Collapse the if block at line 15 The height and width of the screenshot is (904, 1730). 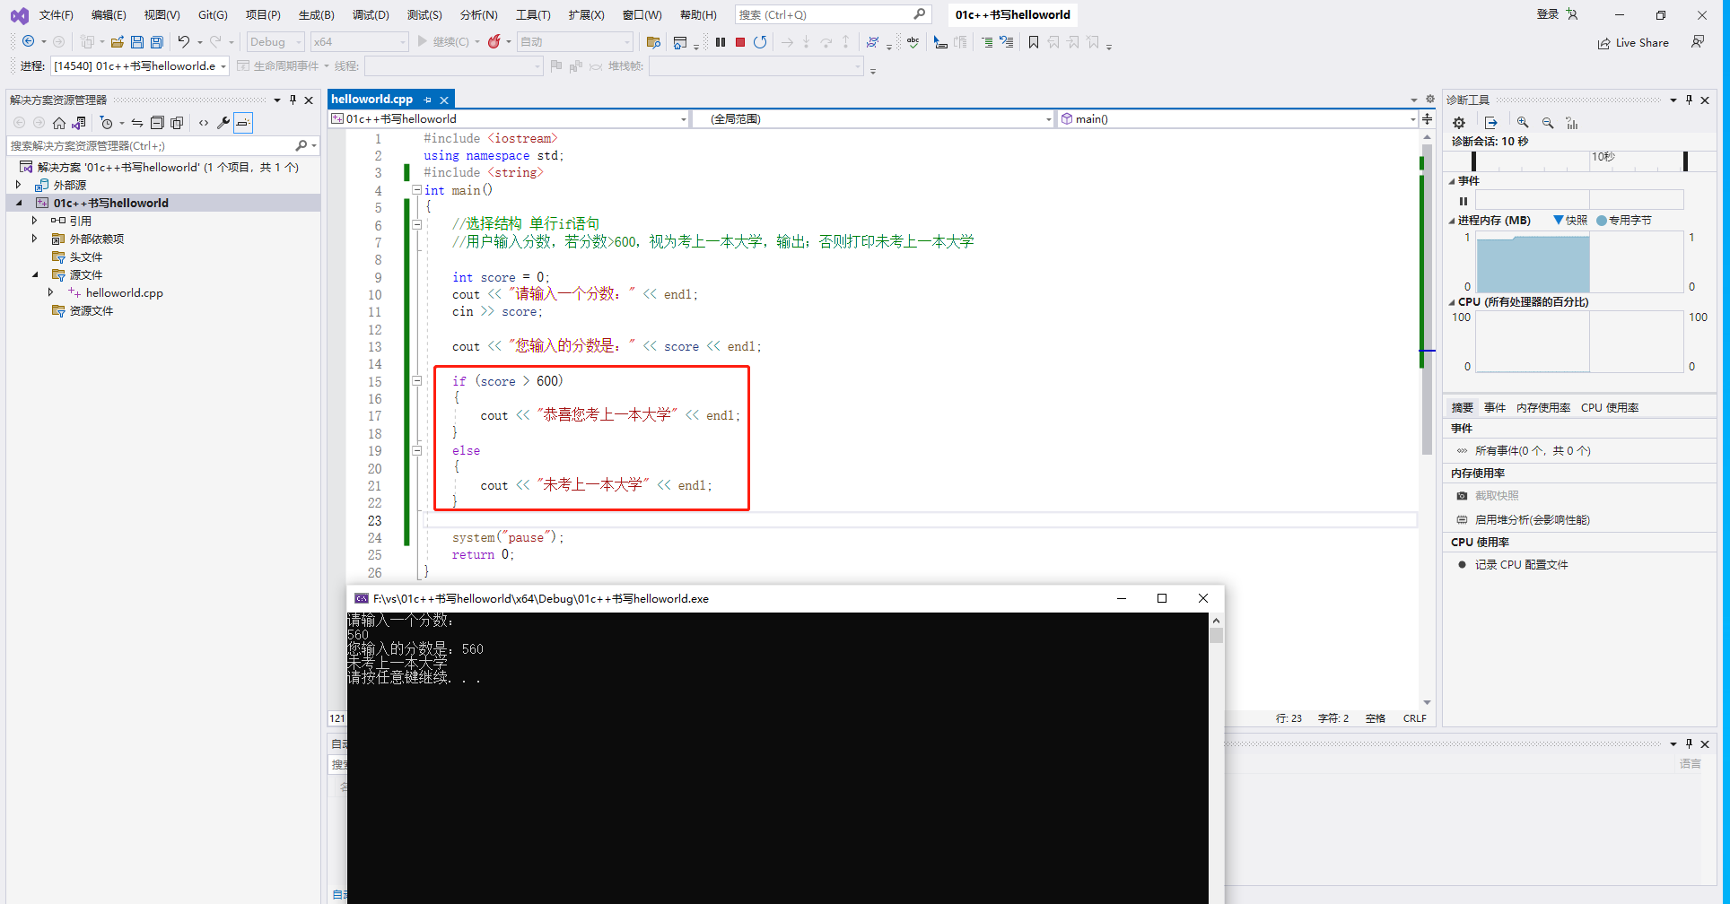pyautogui.click(x=417, y=381)
